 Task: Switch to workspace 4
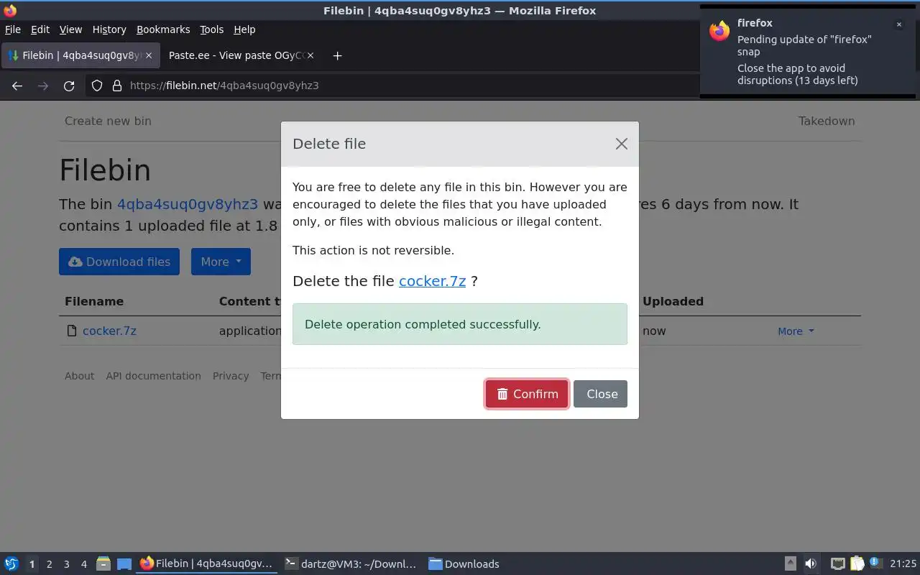[83, 564]
